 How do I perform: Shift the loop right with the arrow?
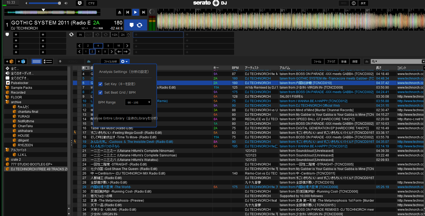(x=126, y=52)
